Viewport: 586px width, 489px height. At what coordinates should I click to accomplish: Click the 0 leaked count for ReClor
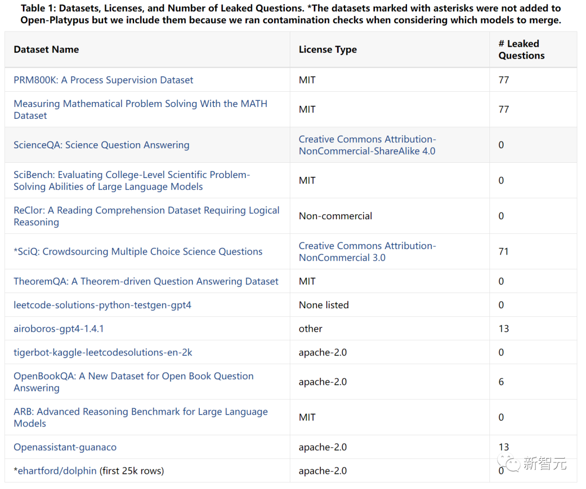(x=501, y=216)
